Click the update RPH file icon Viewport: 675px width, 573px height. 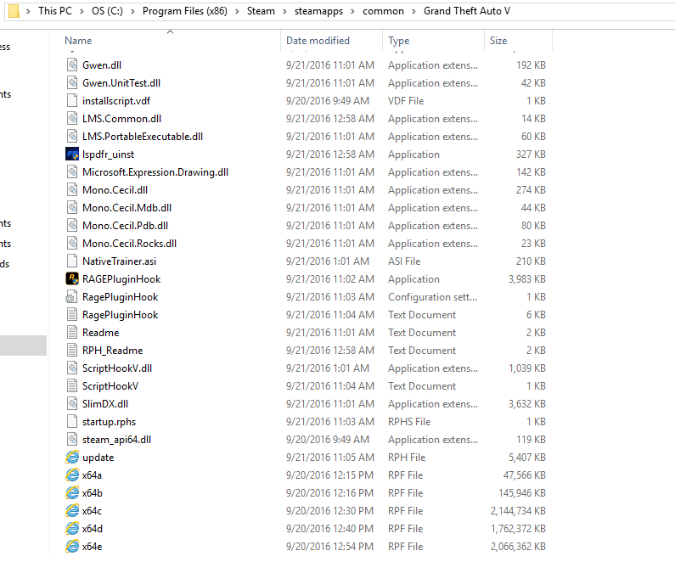72,458
